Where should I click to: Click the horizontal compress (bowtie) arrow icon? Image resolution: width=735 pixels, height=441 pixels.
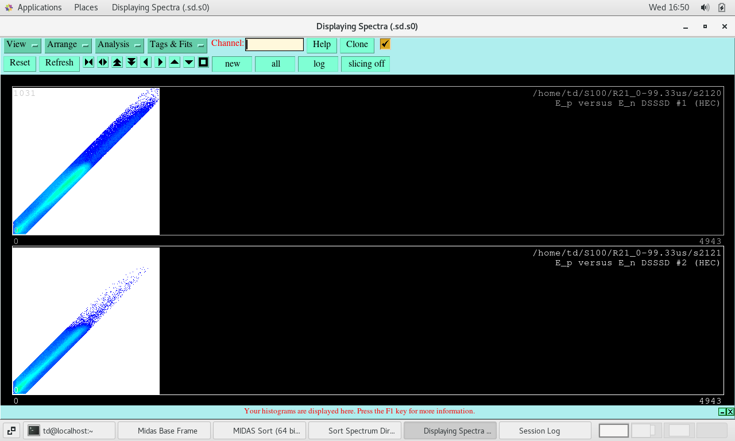click(x=88, y=63)
